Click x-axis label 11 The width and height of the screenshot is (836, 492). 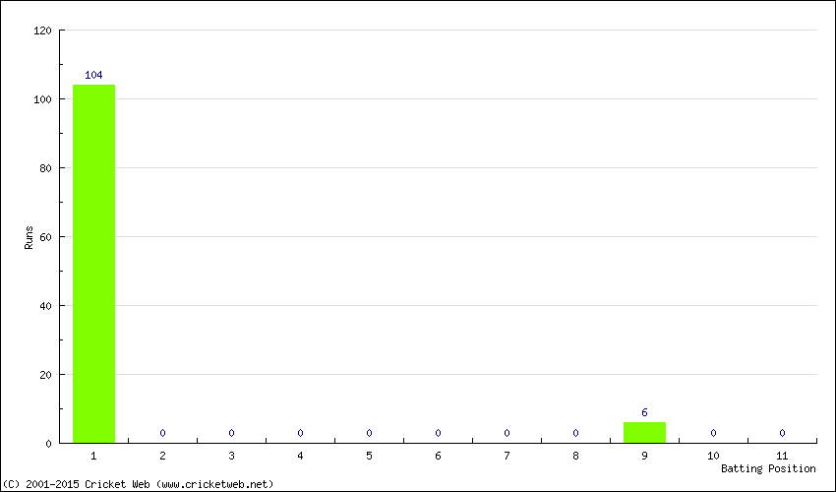pos(782,456)
